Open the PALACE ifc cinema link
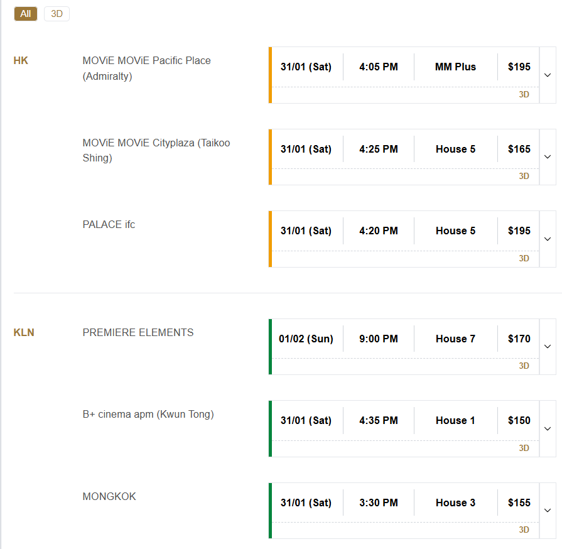Image resolution: width=562 pixels, height=549 pixels. click(x=109, y=224)
